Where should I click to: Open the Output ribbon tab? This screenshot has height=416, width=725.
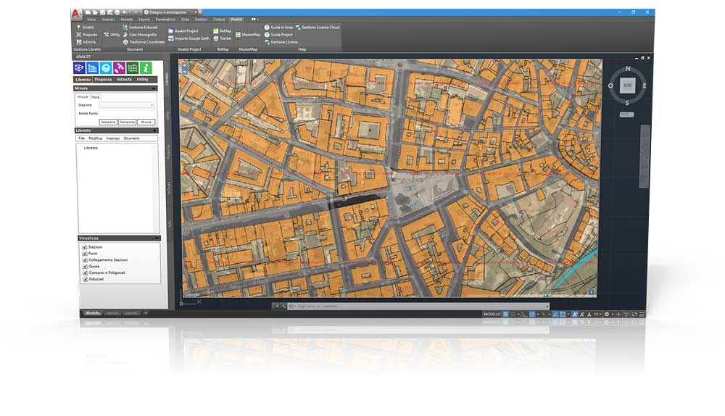[219, 20]
